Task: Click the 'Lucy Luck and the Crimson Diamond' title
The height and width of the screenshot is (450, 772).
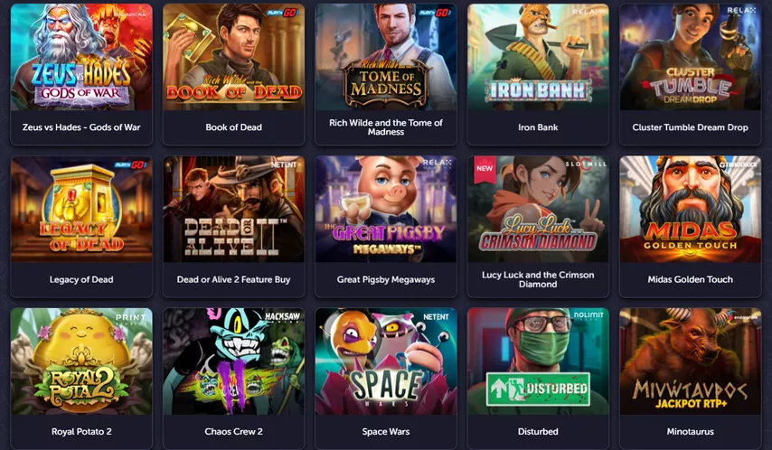Action: tap(538, 279)
